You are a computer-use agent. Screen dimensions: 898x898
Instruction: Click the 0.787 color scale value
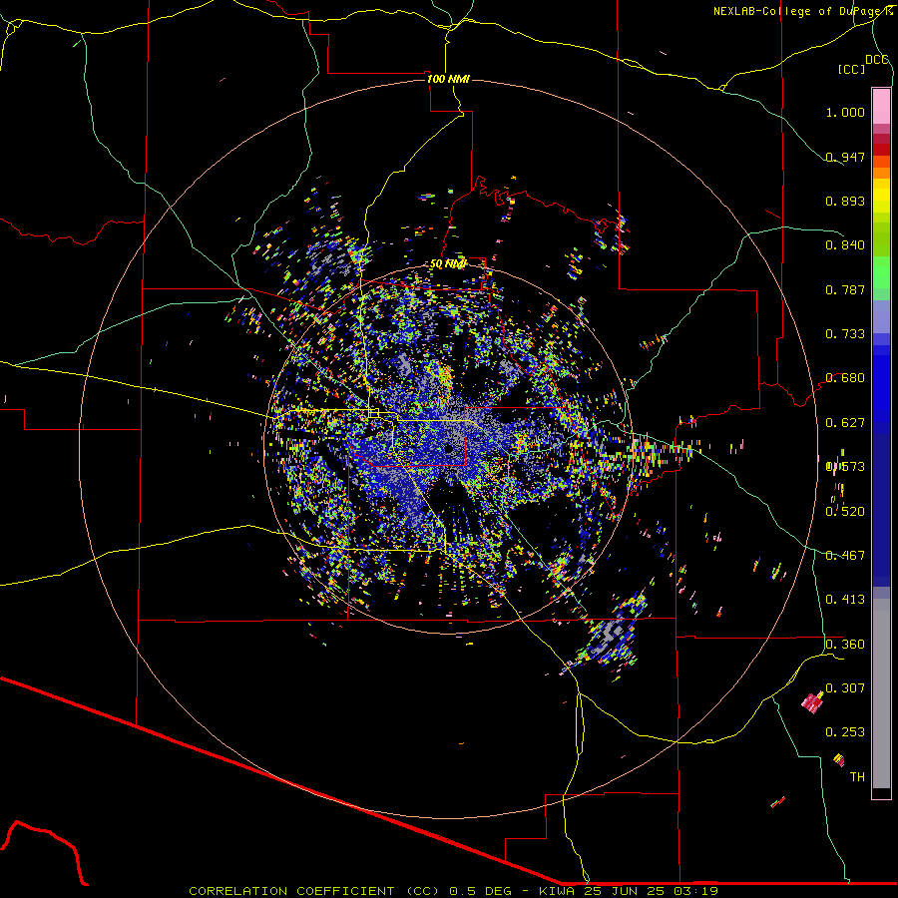pyautogui.click(x=845, y=289)
